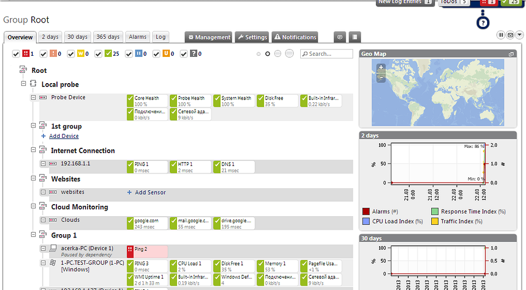Click the Add Device link

coord(64,136)
